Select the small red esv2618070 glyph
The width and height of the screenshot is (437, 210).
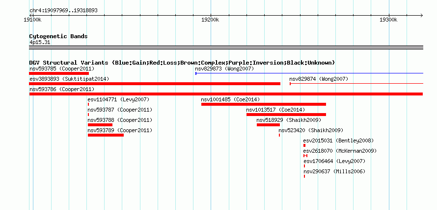tap(305, 156)
